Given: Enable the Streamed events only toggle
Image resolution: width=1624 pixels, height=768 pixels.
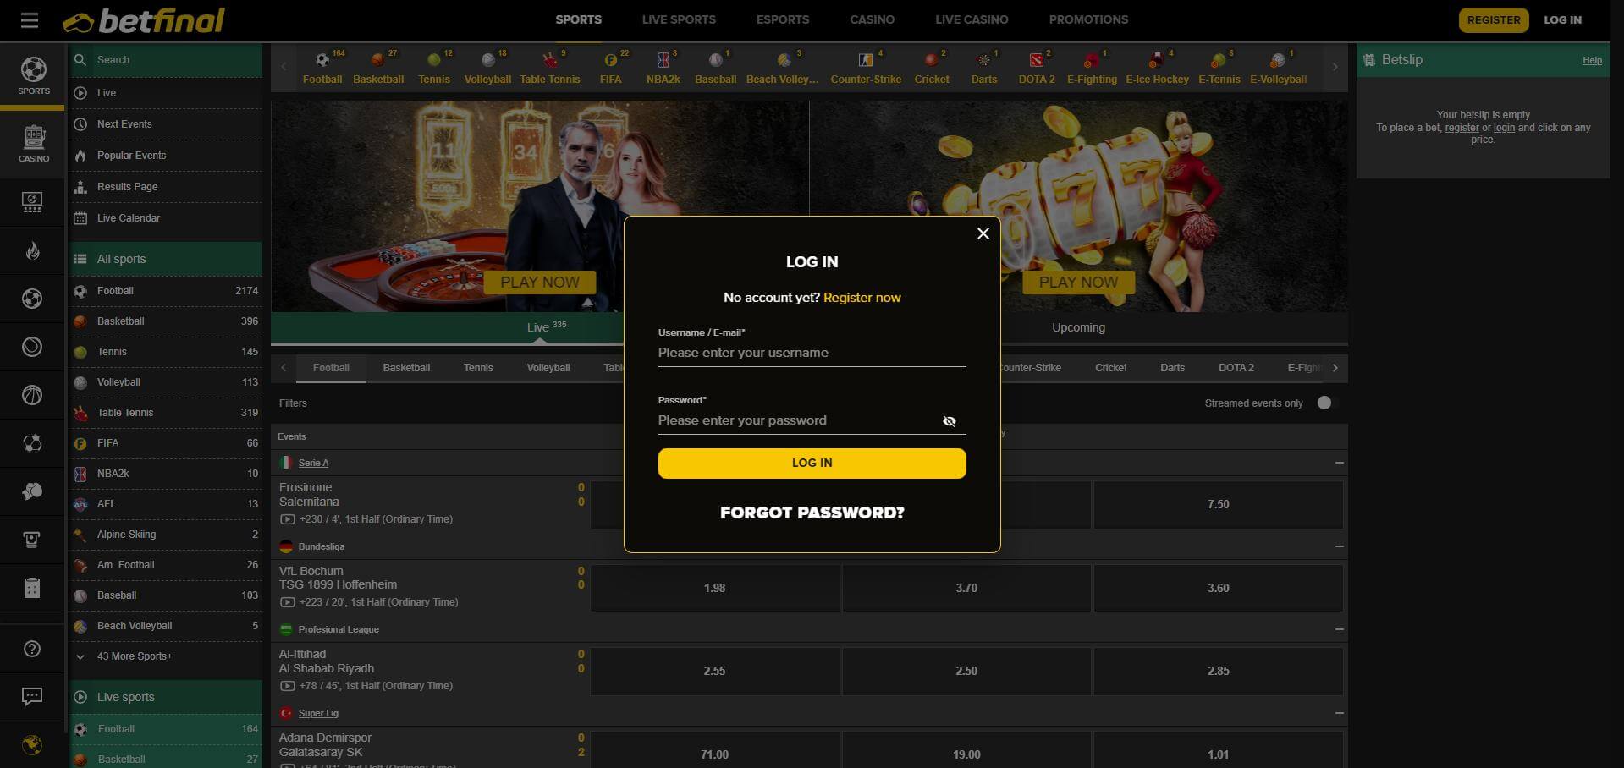Looking at the screenshot, I should [1323, 403].
